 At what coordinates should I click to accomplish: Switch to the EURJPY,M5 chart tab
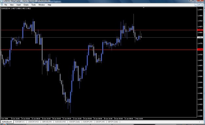point(88,122)
